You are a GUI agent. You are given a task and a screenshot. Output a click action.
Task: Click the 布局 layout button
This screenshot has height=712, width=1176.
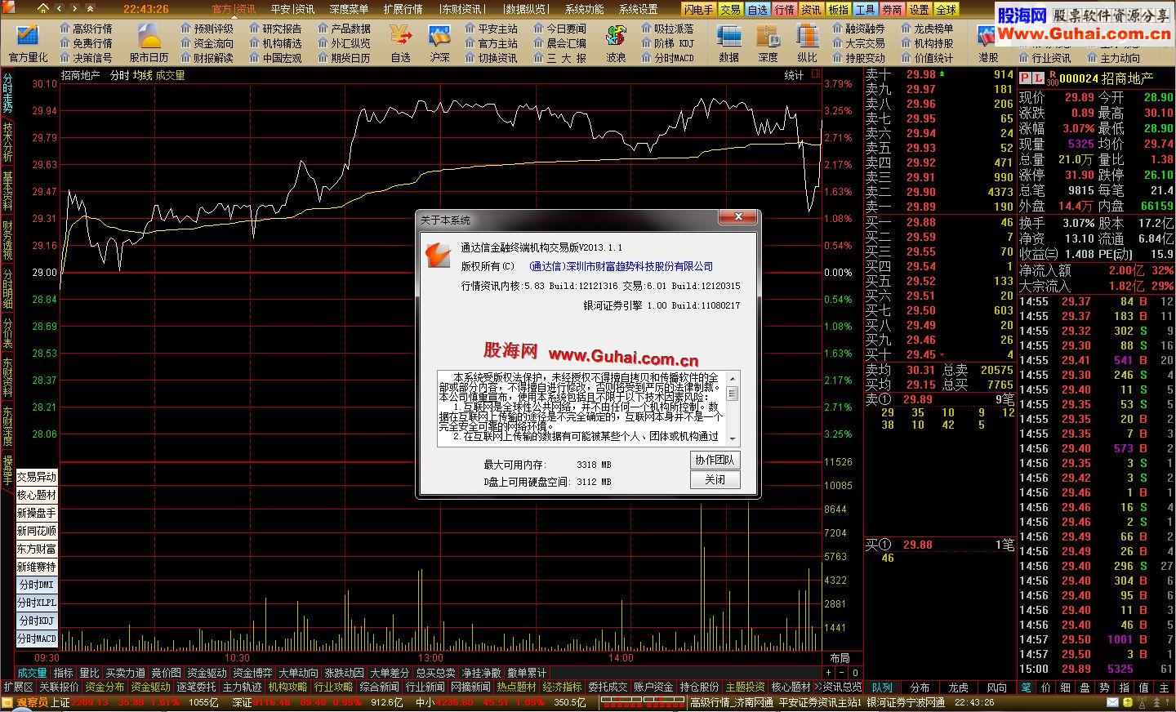pos(840,658)
